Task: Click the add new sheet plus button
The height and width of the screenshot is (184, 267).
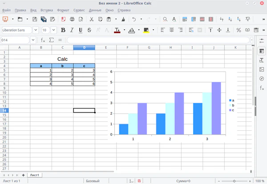Action: [23, 175]
